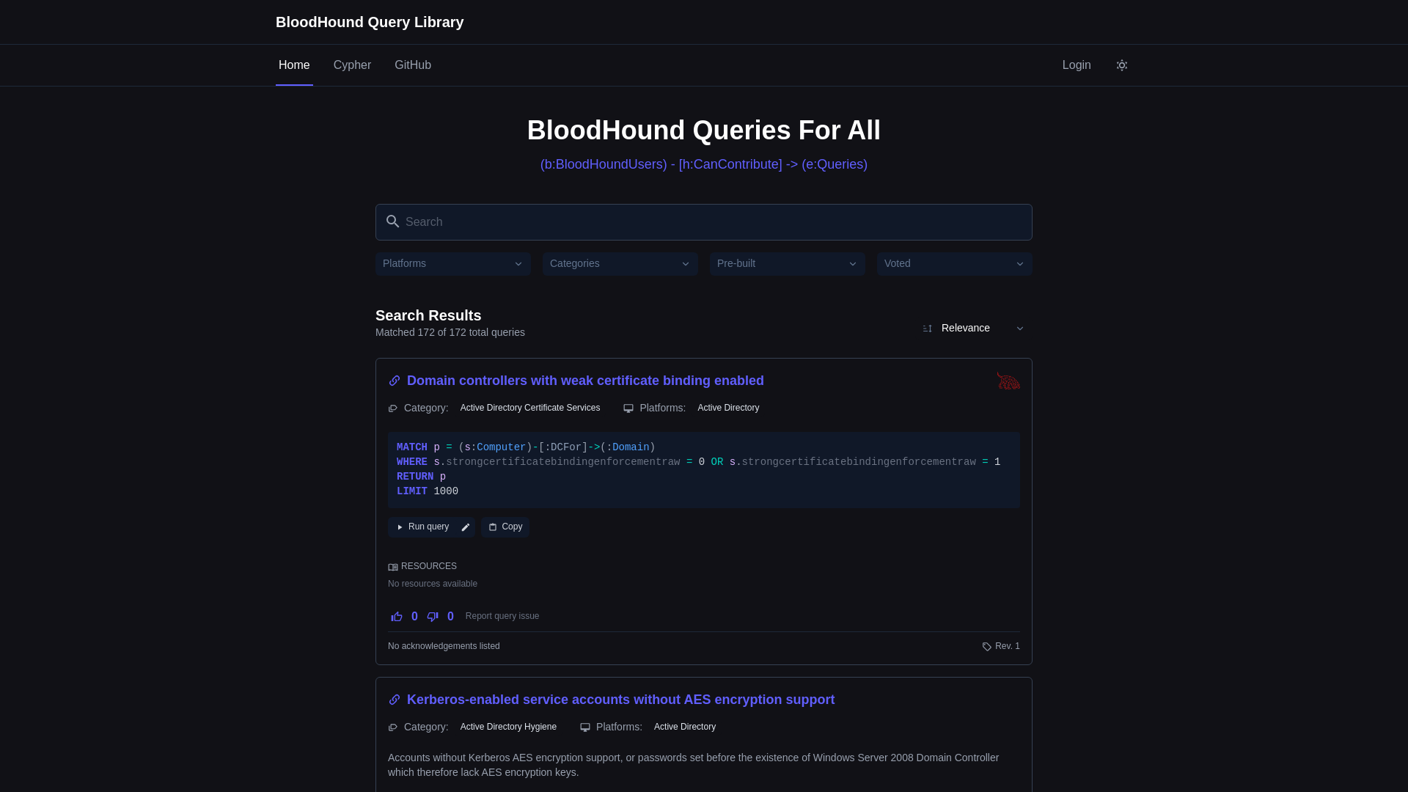This screenshot has height=792, width=1408.
Task: Go to the Home tab
Action: [294, 65]
